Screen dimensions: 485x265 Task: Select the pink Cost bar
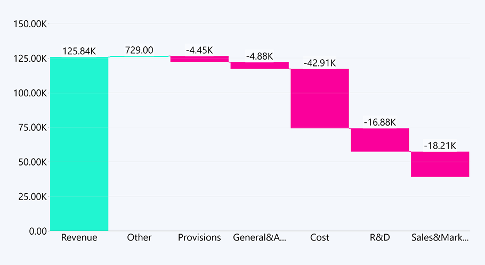pyautogui.click(x=320, y=98)
